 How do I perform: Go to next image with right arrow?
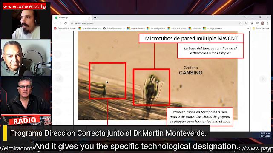[x=263, y=79]
